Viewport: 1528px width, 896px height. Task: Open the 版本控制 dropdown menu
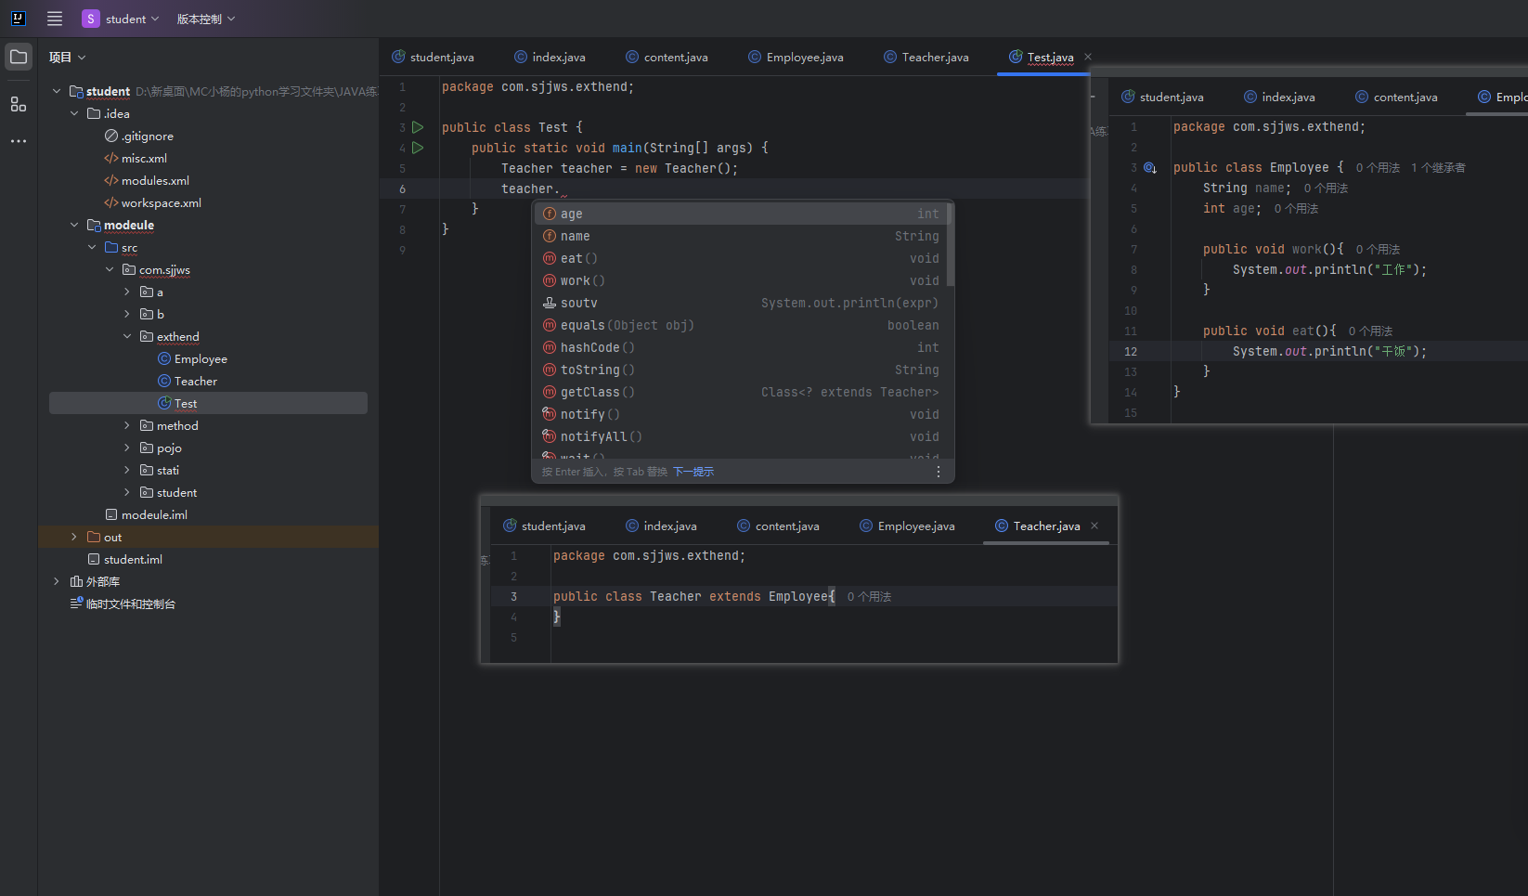[206, 19]
